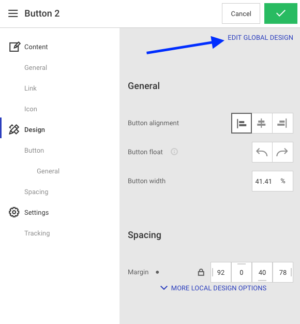Viewport: 300px width, 324px height.
Task: Go to General under Content
Action: point(36,68)
